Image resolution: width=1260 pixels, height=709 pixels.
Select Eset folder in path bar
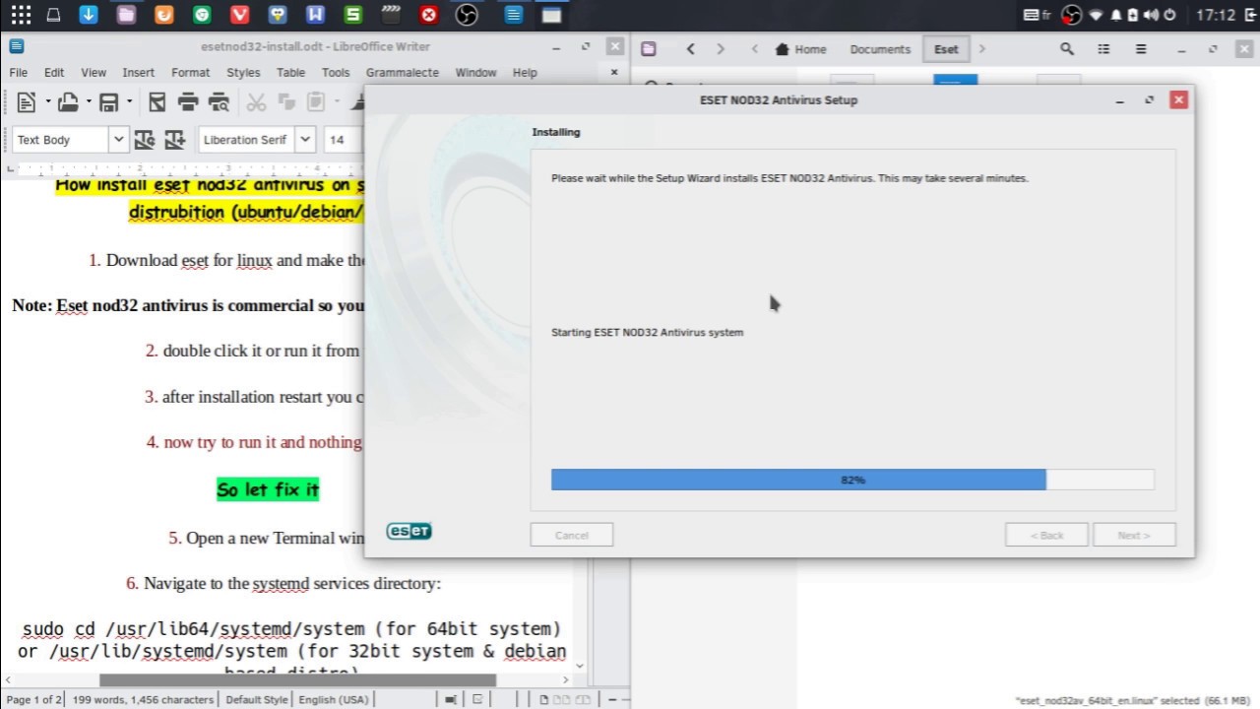point(946,48)
